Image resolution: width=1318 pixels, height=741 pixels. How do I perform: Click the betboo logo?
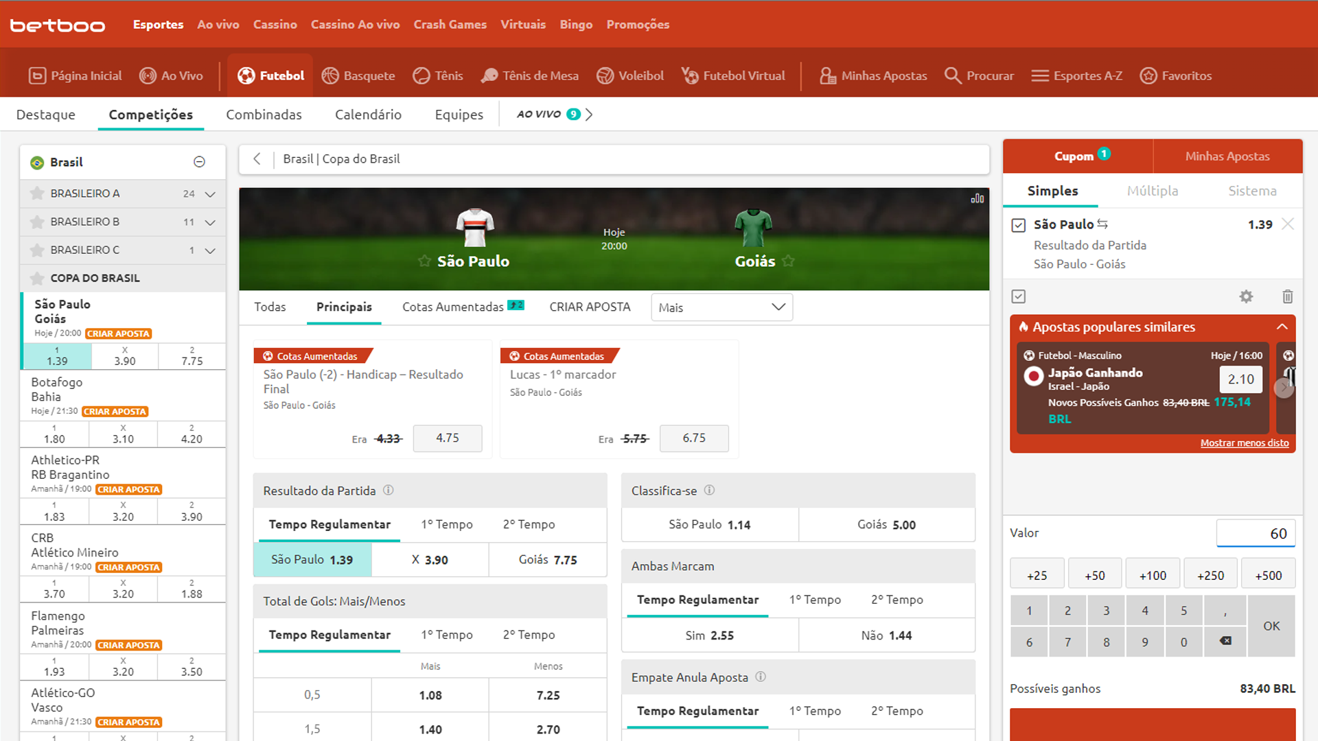coord(58,25)
